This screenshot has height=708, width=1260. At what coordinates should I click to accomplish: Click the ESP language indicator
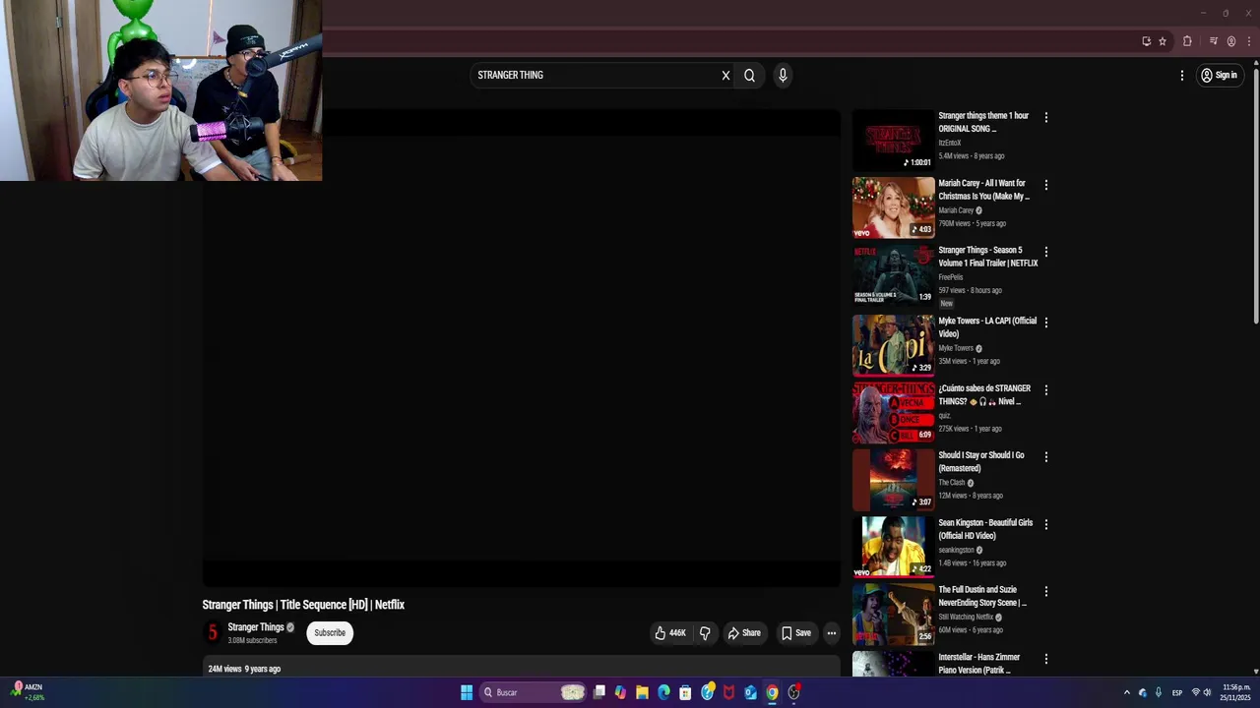tap(1176, 692)
